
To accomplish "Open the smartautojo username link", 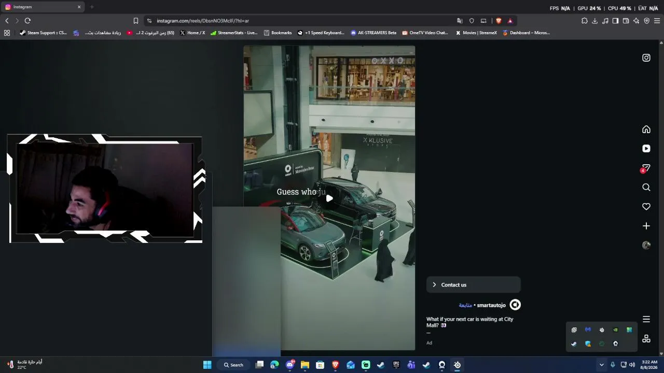I will click(x=491, y=305).
